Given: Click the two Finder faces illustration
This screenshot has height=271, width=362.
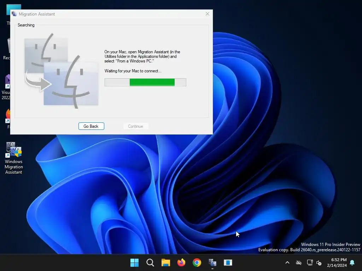Looking at the screenshot, I should click(62, 71).
